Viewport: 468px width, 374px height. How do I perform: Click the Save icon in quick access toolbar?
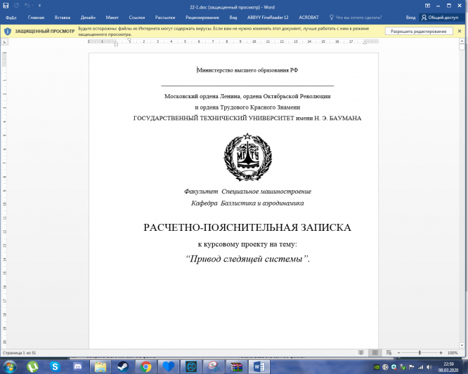point(6,6)
